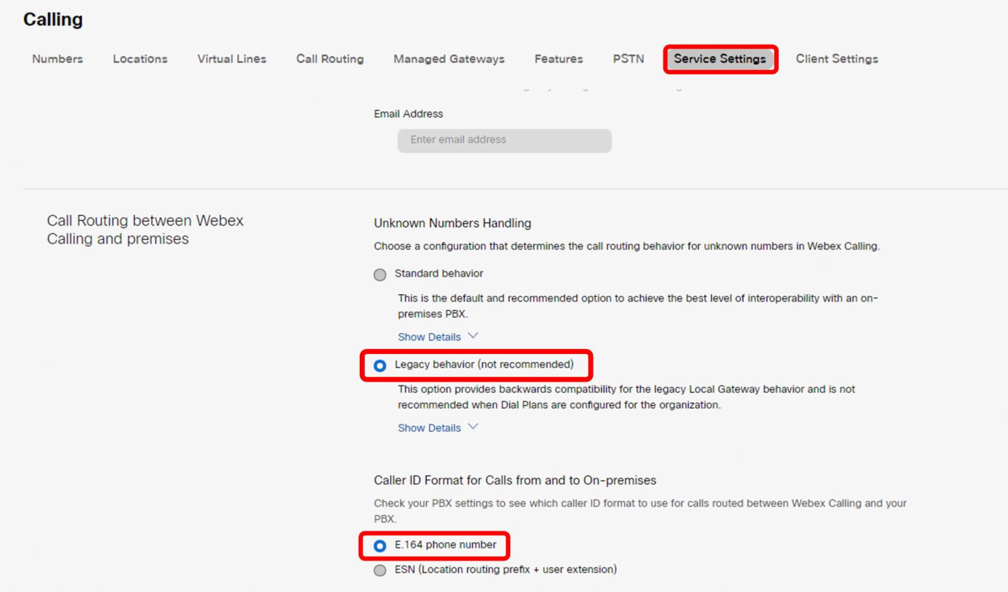Click Show Details link for Legacy behavior

point(429,428)
